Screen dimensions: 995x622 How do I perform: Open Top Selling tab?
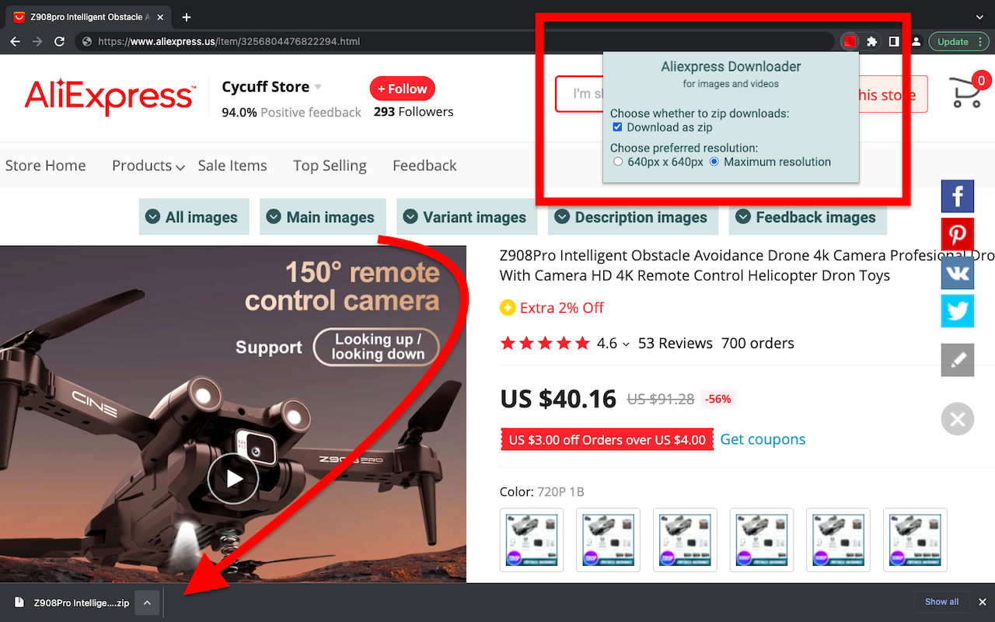330,166
